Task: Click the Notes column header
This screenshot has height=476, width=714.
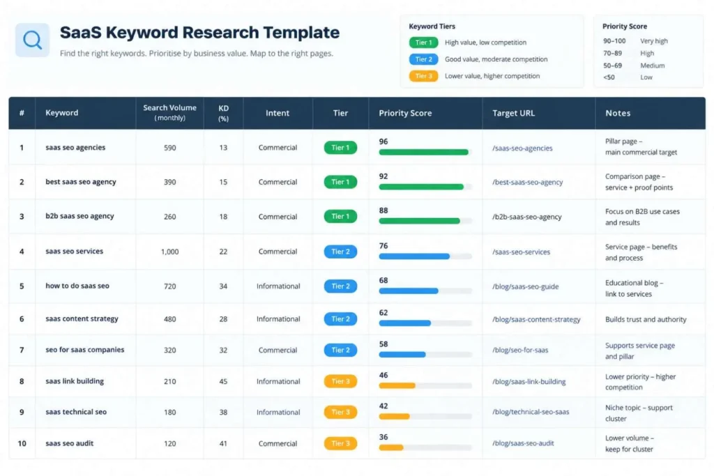Action: point(618,113)
